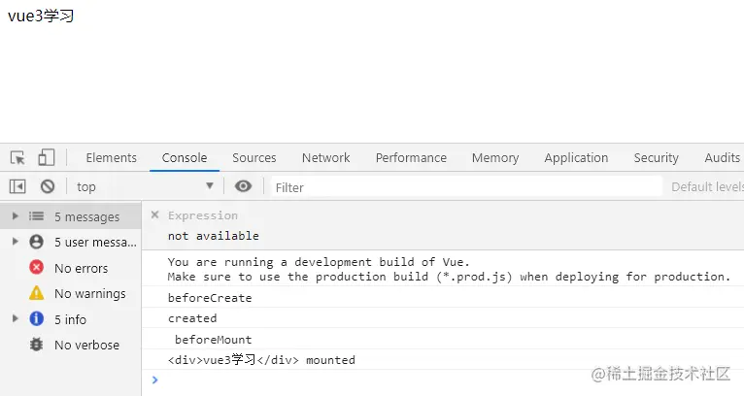Select the No verbose bug filter
Viewport: 744px width, 396px height.
tap(70, 345)
